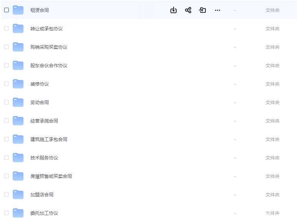Open the 房屋预售或买卖合同 folder name
This screenshot has width=297, height=221.
(x=51, y=176)
